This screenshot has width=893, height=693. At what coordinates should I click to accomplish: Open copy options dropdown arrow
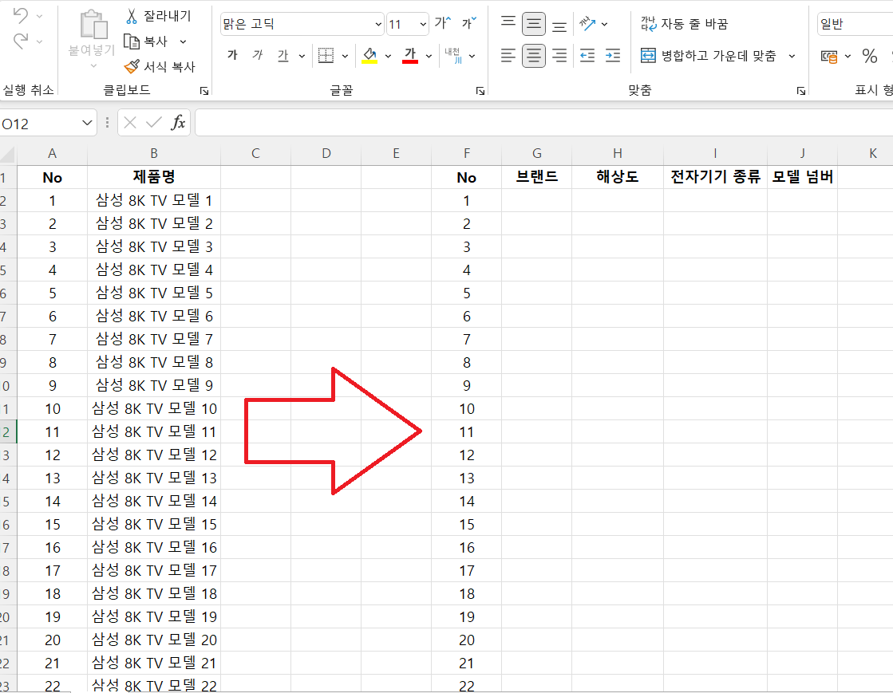click(183, 41)
